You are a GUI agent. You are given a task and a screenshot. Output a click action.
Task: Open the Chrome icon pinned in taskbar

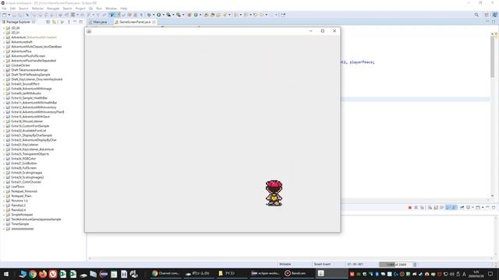[33, 274]
